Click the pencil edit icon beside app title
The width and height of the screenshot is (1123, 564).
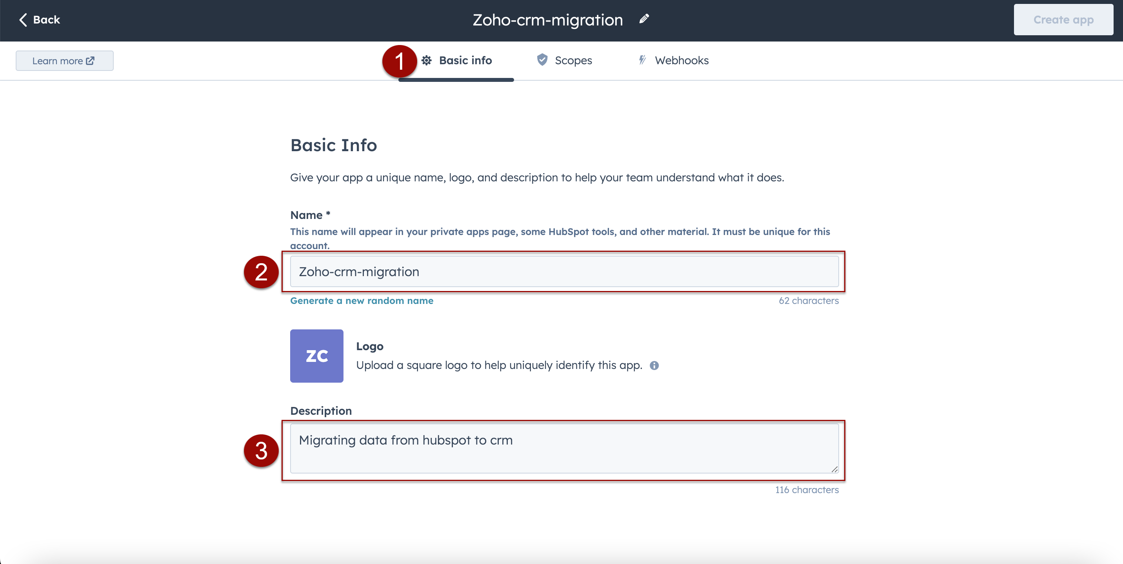644,19
